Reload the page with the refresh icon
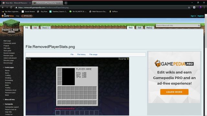Image resolution: width=207 pixels, height=116 pixels. pos(11,7)
